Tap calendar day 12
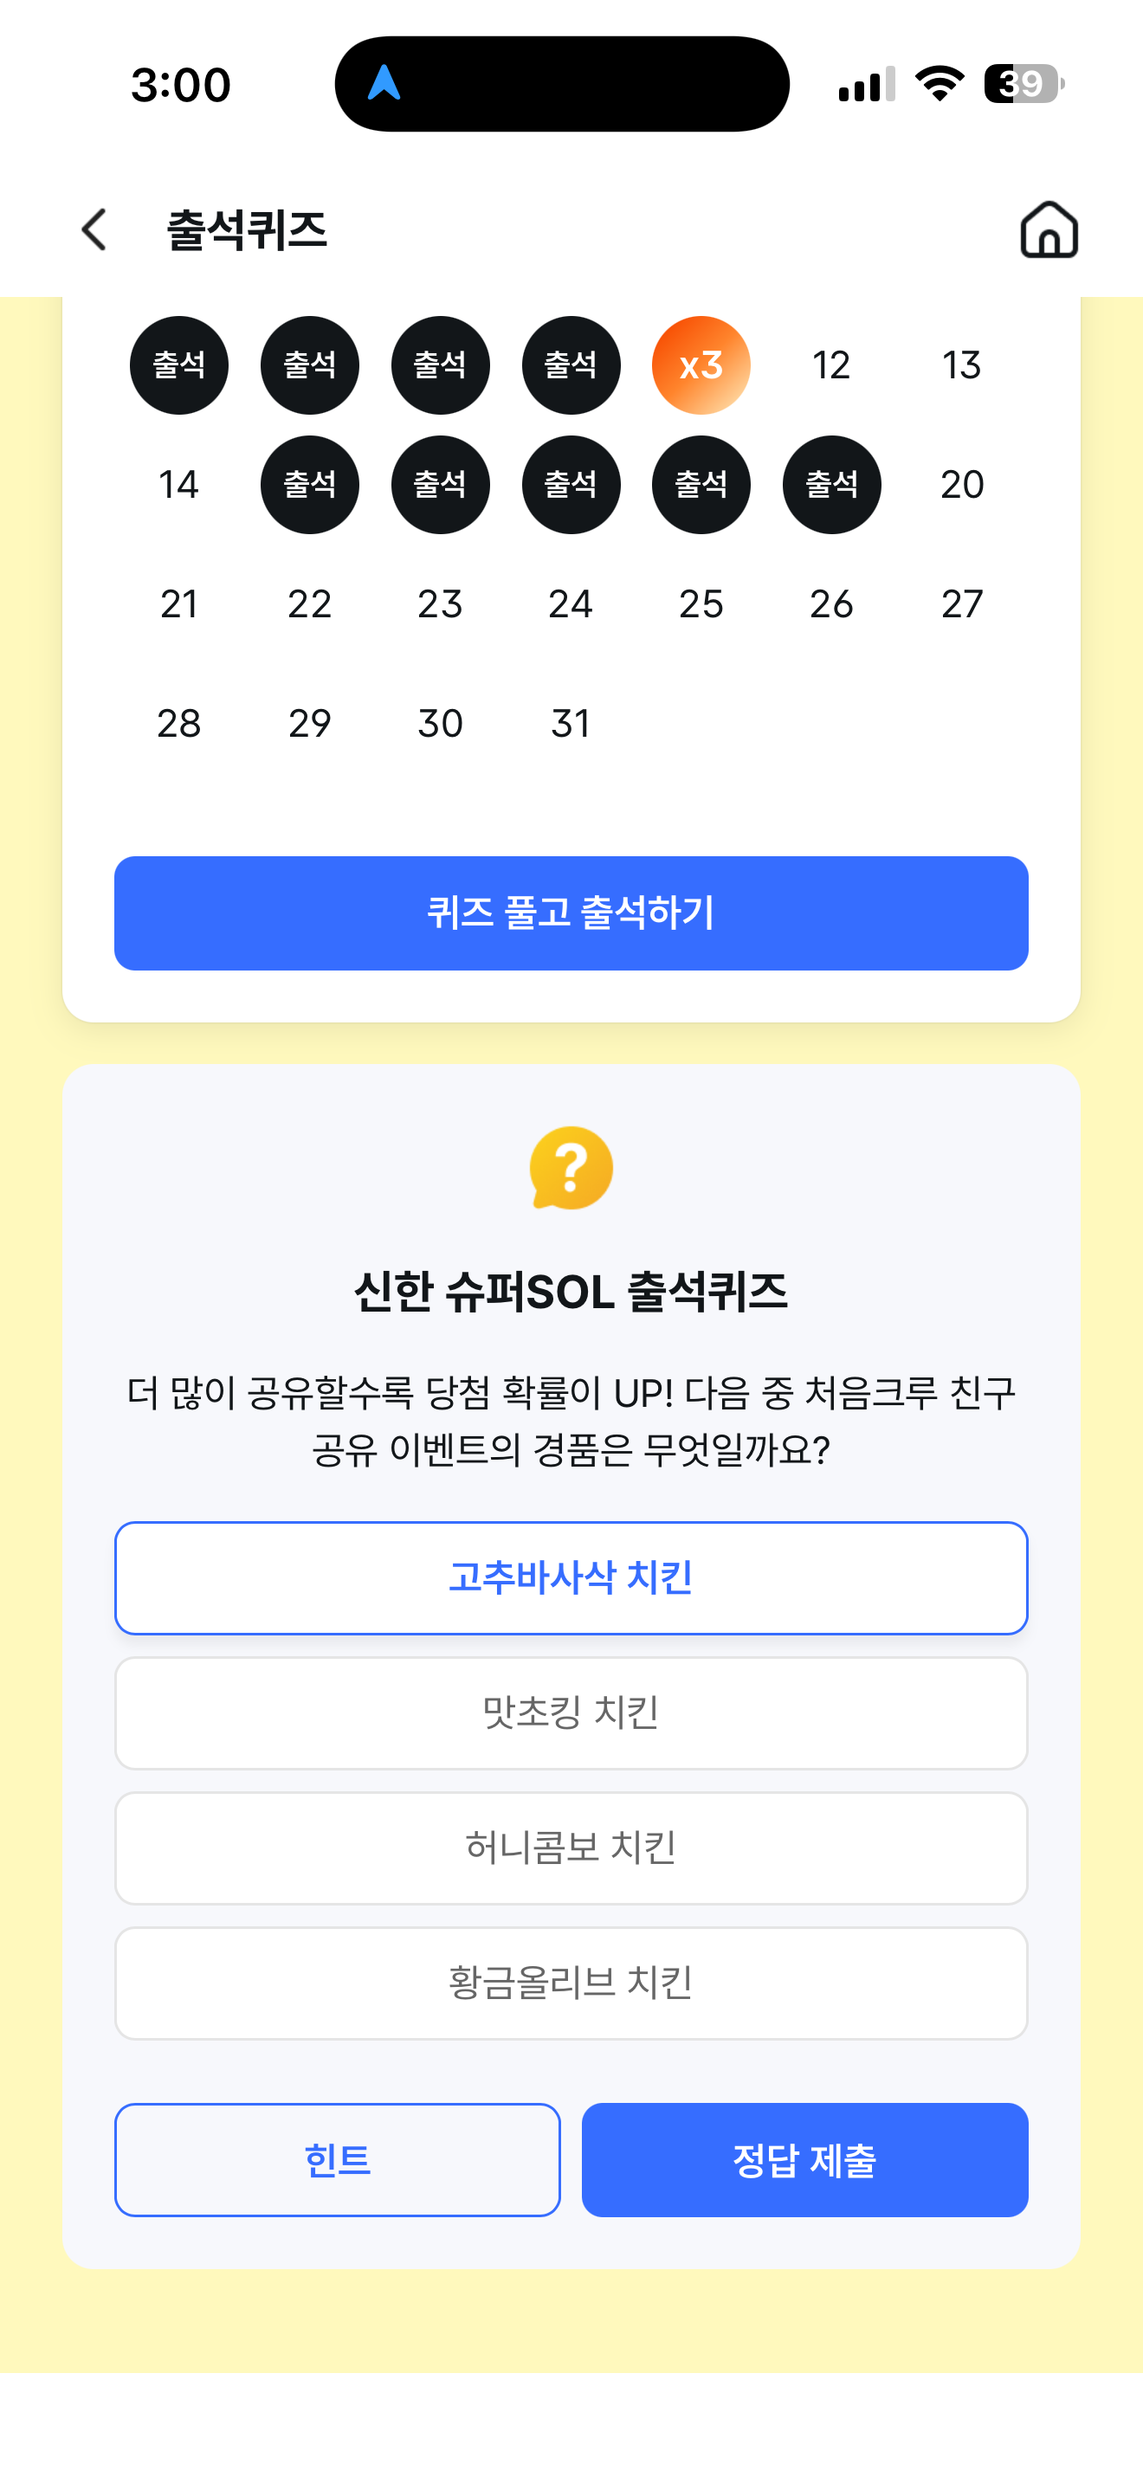The height and width of the screenshot is (2483, 1143). [830, 365]
